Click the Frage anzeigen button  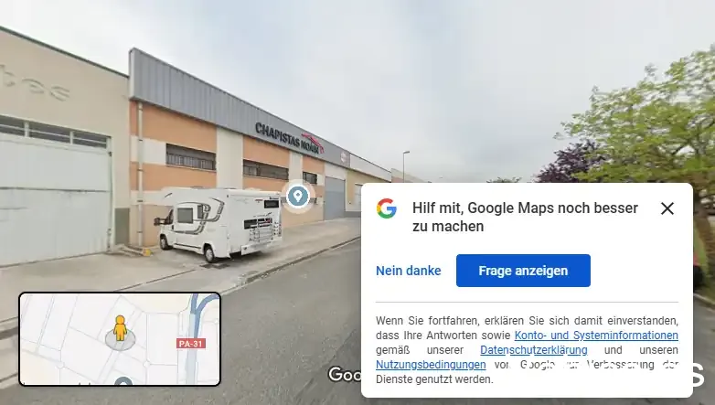click(x=523, y=271)
